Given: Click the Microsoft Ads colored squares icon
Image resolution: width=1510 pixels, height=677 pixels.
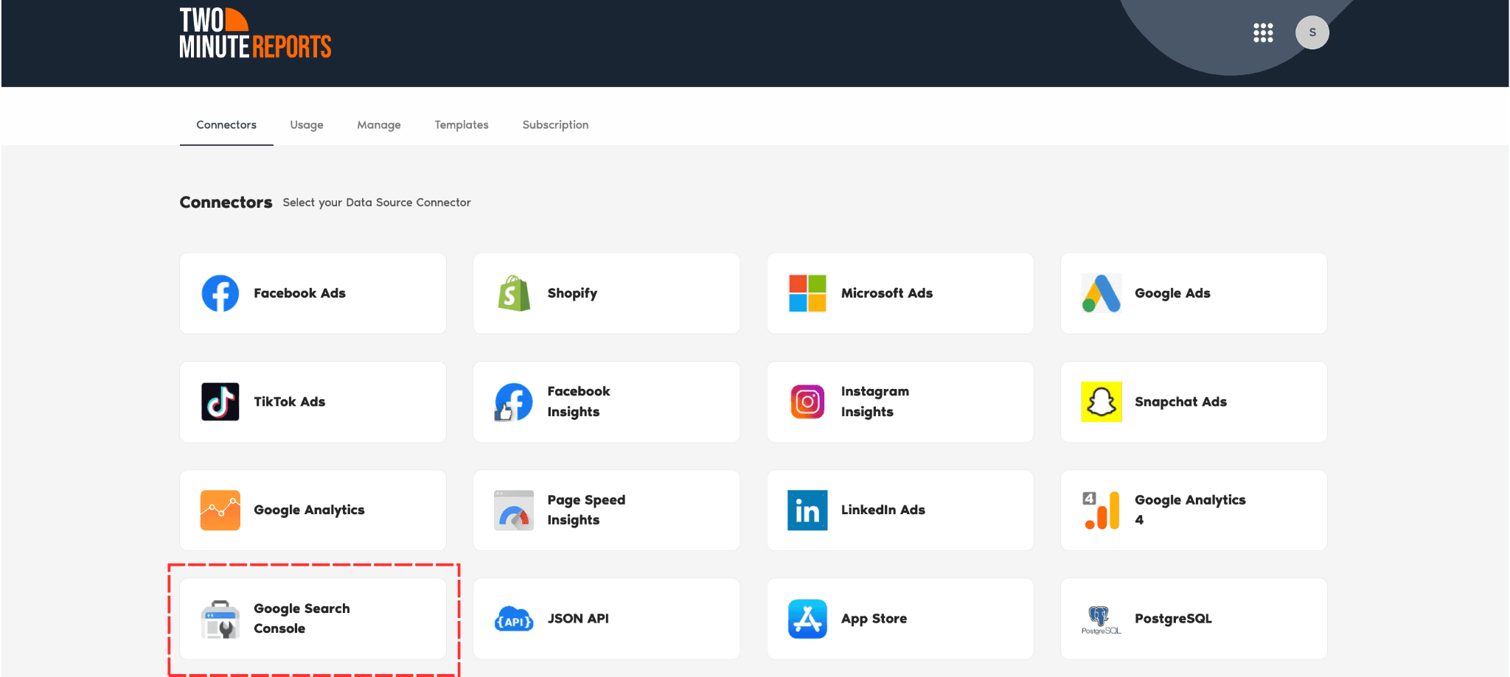Looking at the screenshot, I should point(807,293).
